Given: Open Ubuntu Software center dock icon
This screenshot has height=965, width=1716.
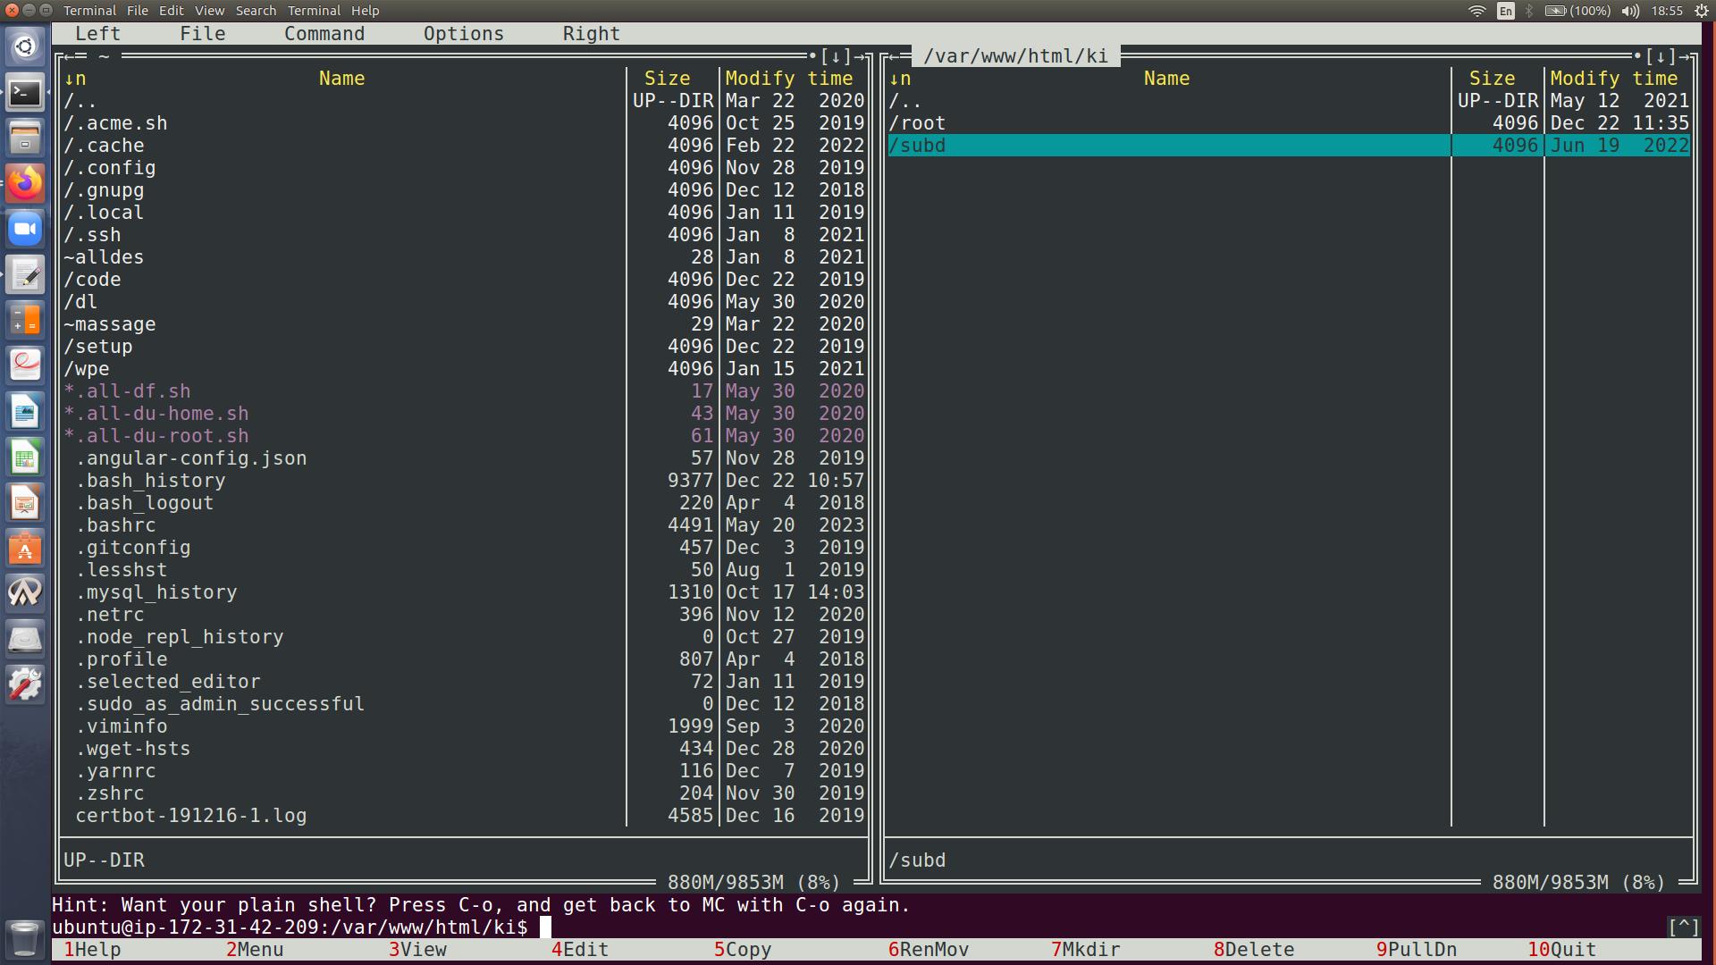Looking at the screenshot, I should click(x=25, y=549).
